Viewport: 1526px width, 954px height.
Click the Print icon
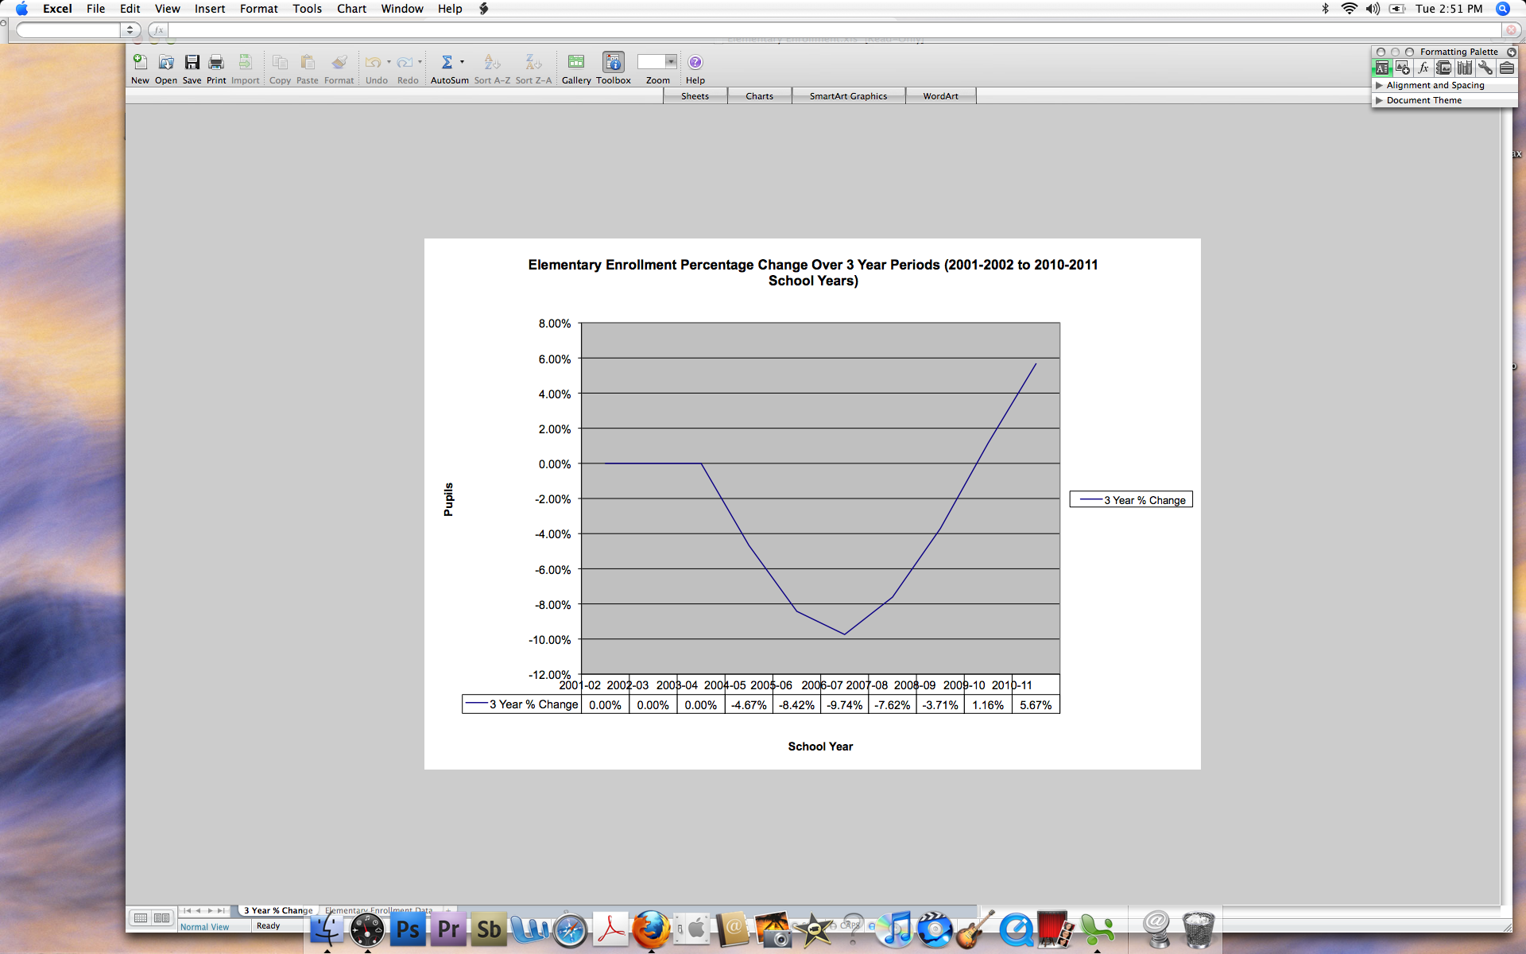coord(216,63)
